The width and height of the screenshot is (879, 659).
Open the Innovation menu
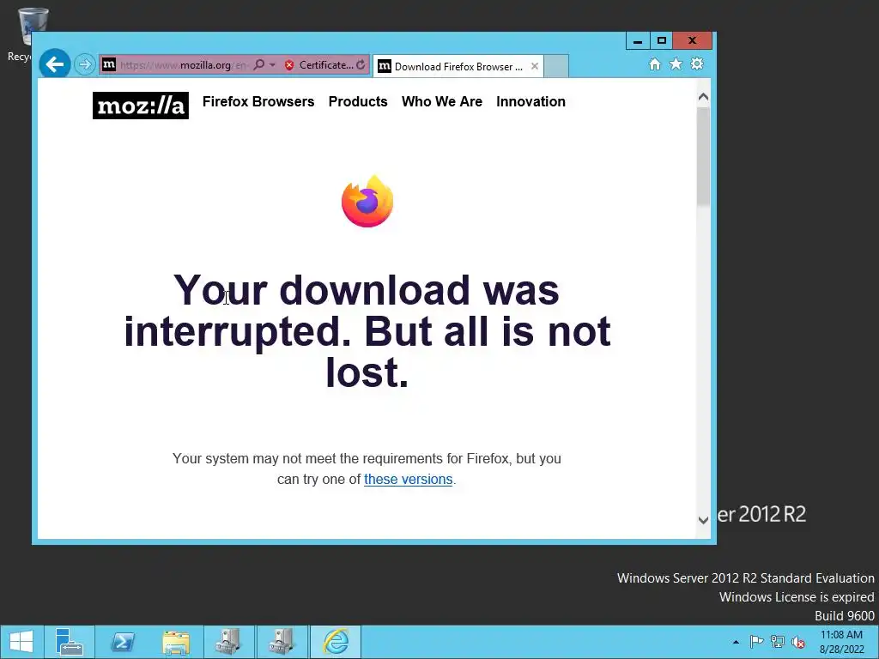coord(530,101)
